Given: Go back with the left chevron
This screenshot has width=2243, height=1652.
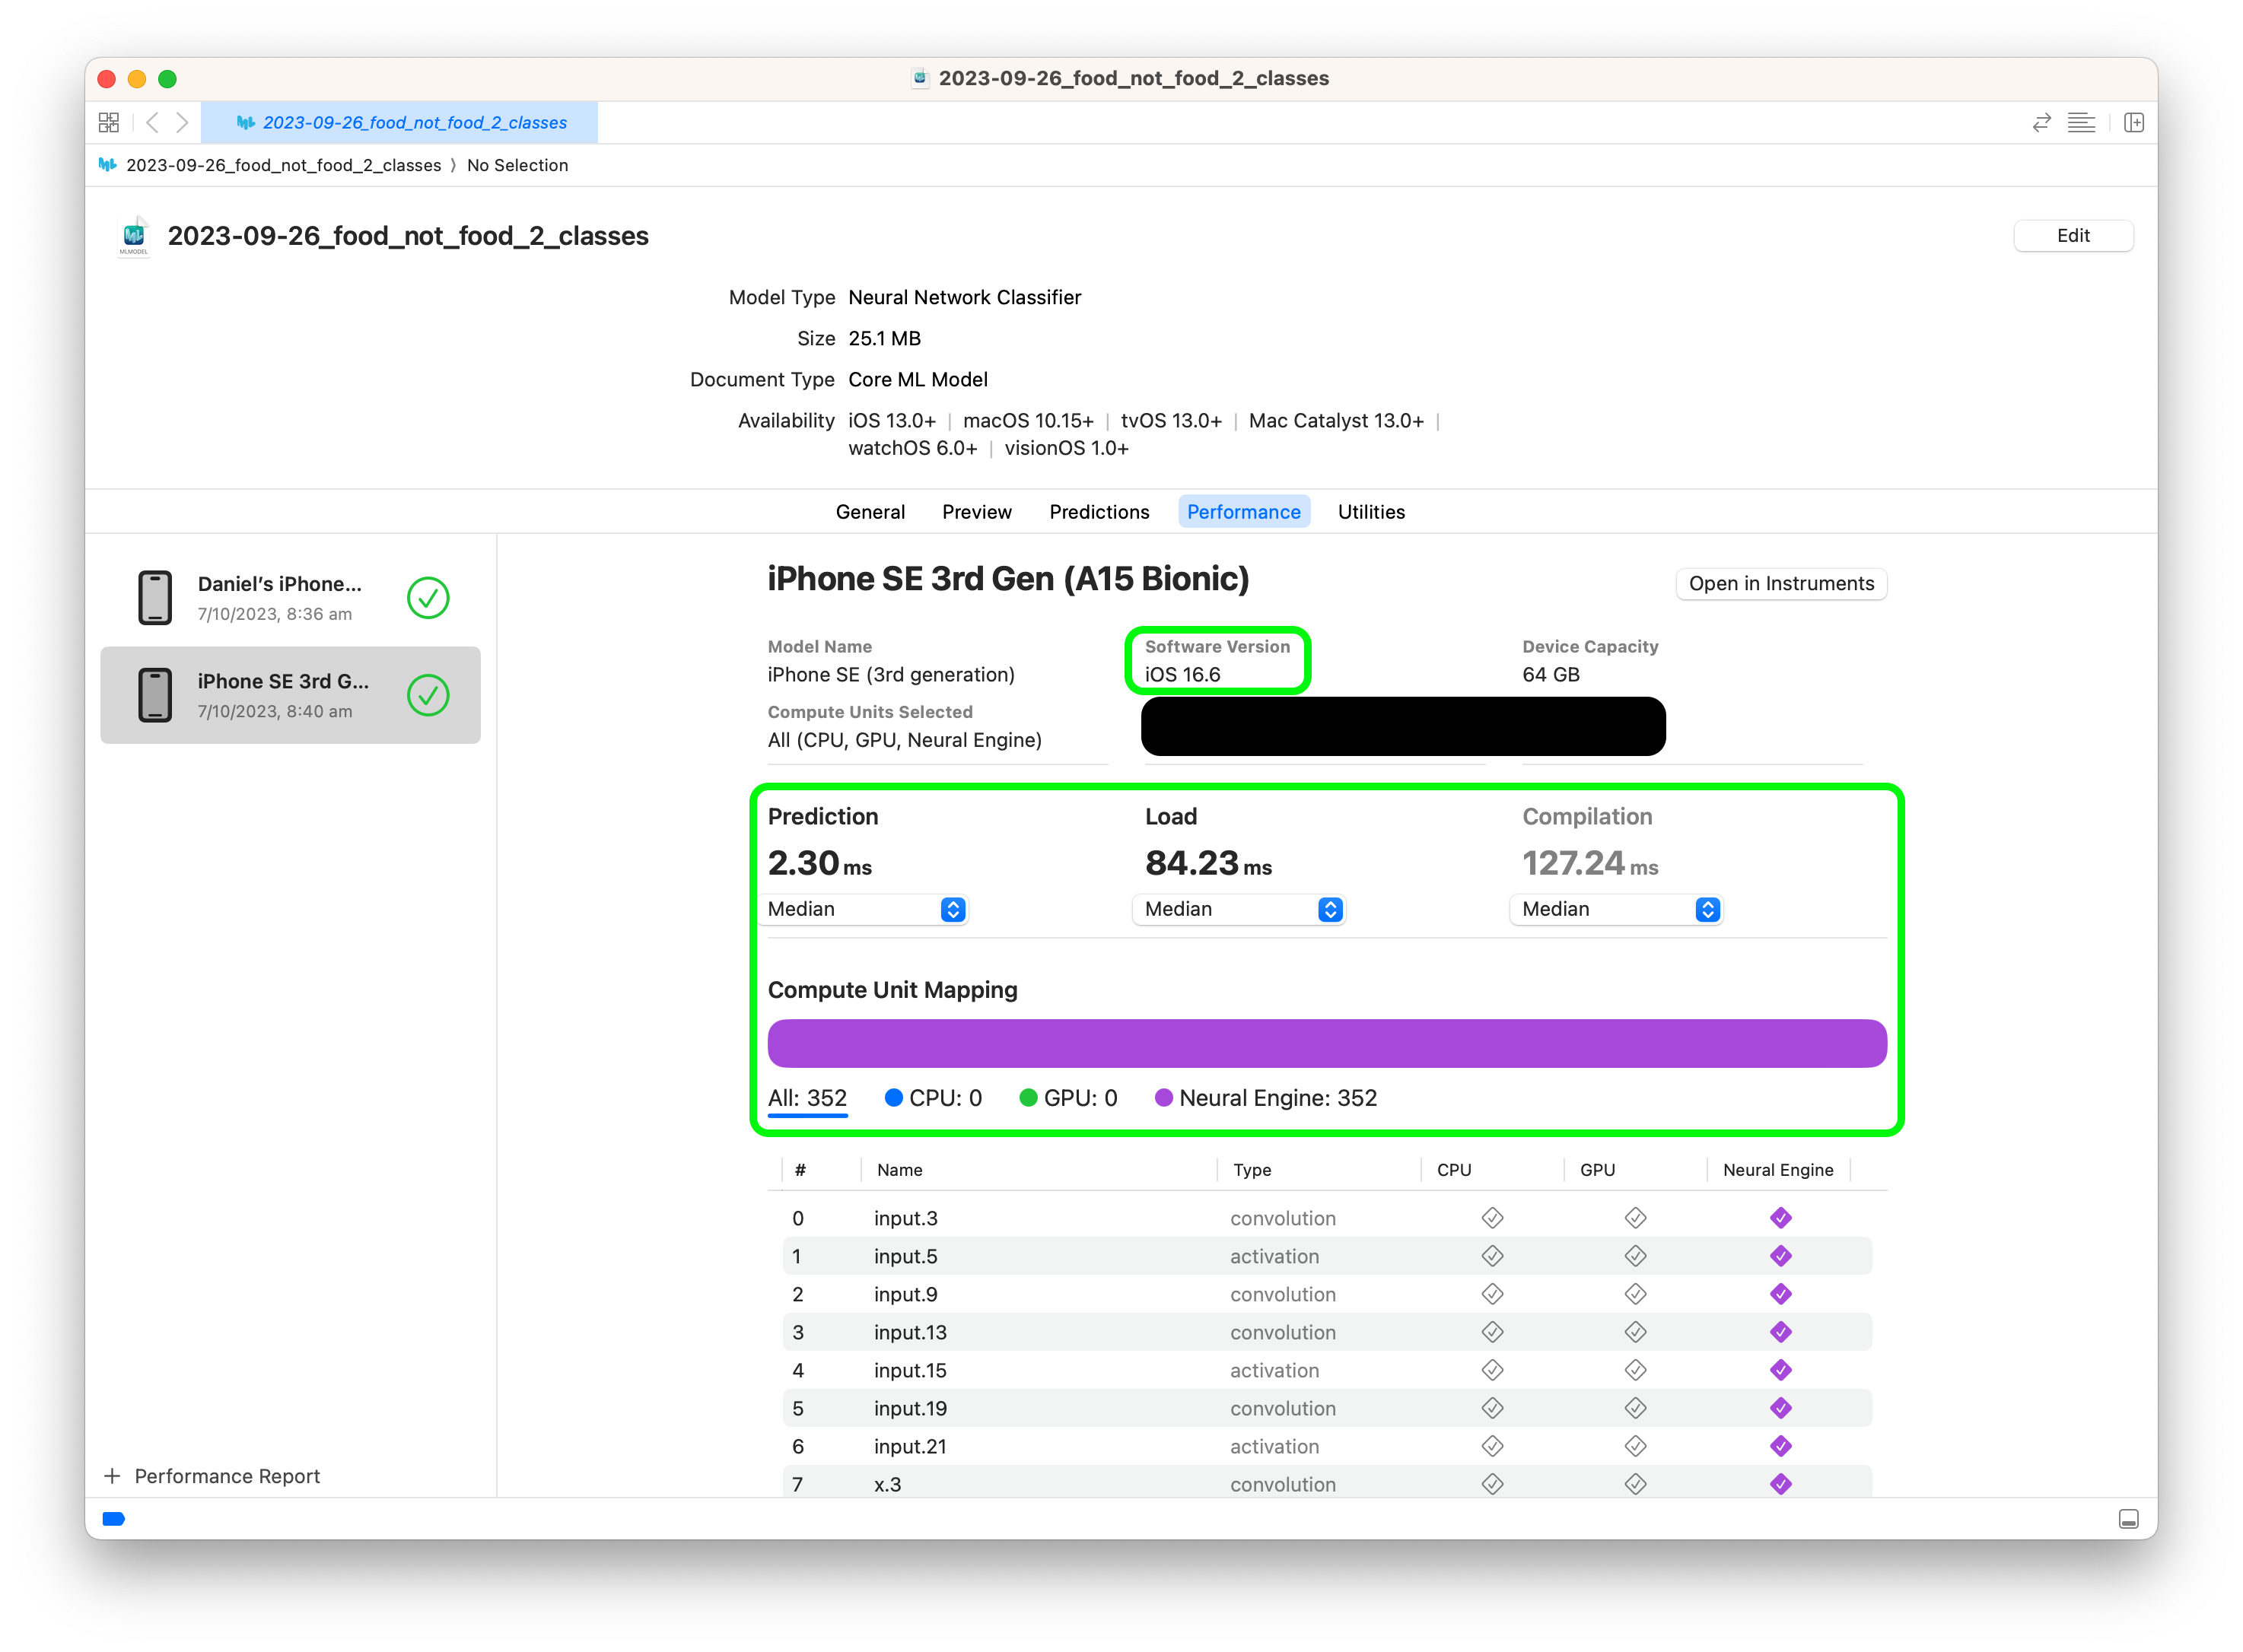Looking at the screenshot, I should [x=152, y=122].
